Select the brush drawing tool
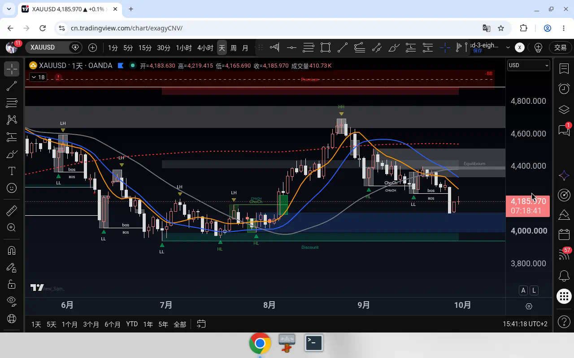 point(12,154)
